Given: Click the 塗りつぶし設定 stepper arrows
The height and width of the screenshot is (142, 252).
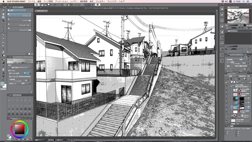Looking at the screenshot, I should click(30, 73).
